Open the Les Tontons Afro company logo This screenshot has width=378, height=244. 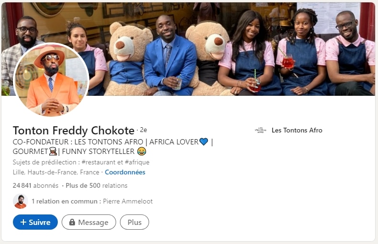click(260, 130)
